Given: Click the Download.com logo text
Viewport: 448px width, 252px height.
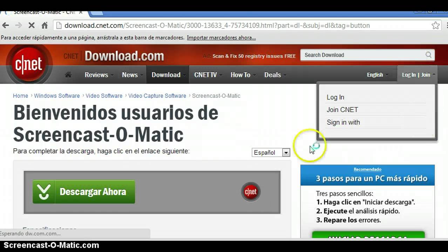Looking at the screenshot, I should tap(124, 56).
